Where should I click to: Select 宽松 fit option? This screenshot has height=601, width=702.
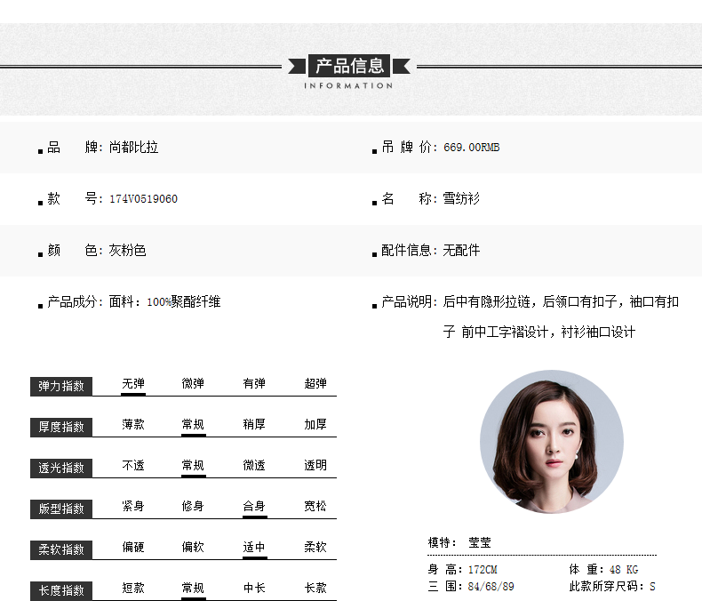[315, 507]
